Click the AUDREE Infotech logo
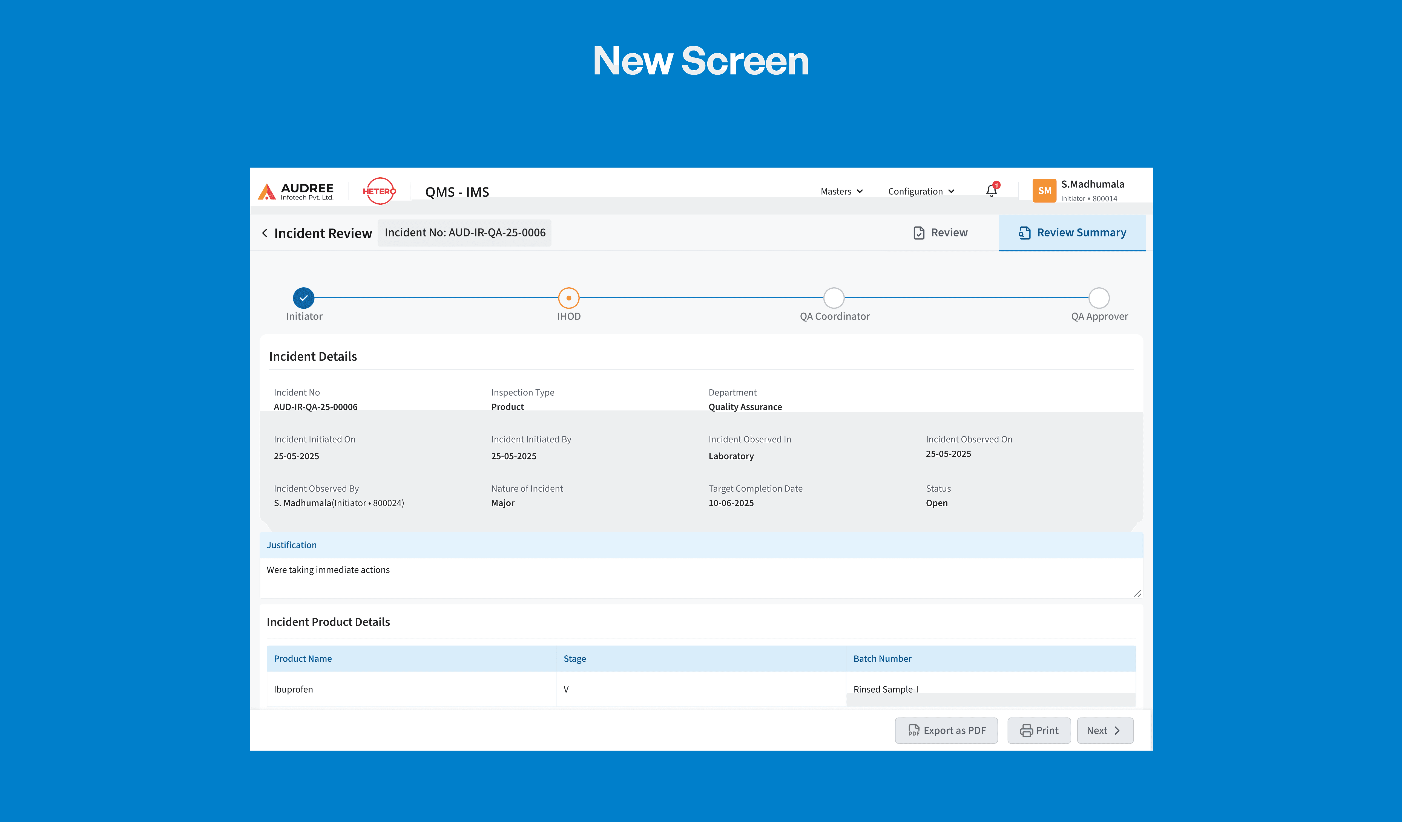Viewport: 1402px width, 822px height. (296, 191)
